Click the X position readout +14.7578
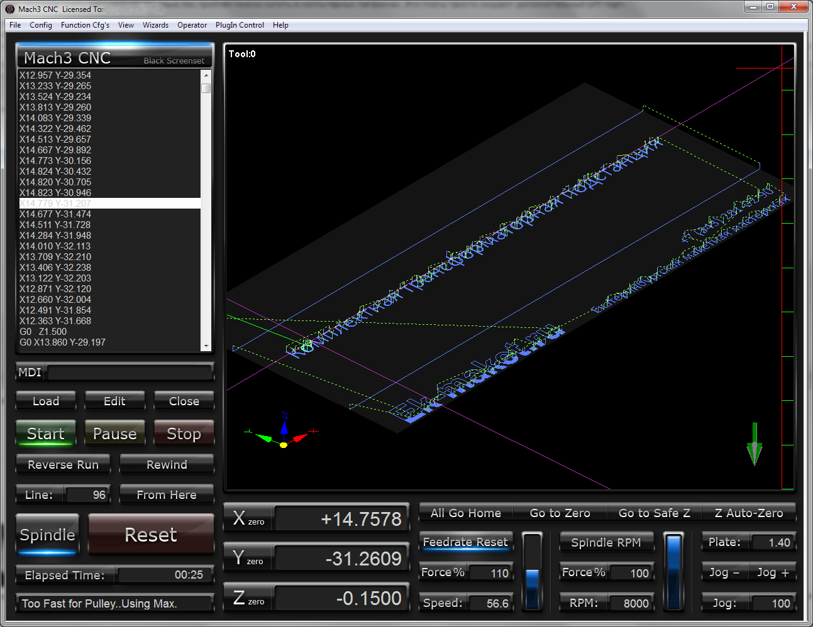The height and width of the screenshot is (627, 813). 341,519
